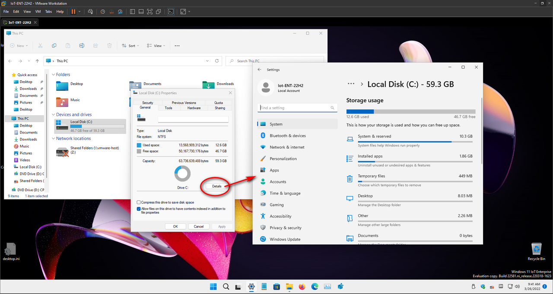This screenshot has height=294, width=553.
Task: Launch Firefox from the taskbar
Action: (x=302, y=286)
